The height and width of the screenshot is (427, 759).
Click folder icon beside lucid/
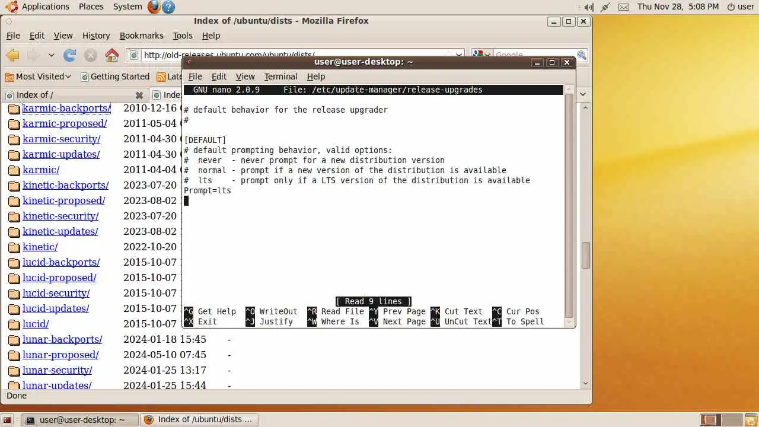click(14, 324)
